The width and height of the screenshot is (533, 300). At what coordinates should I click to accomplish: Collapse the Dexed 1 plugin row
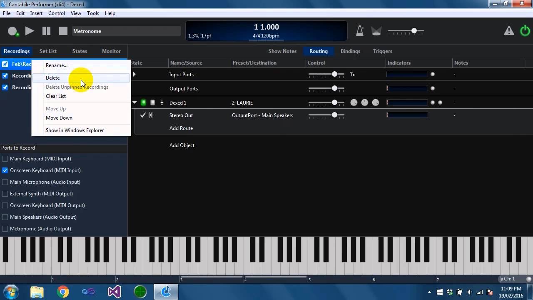tap(134, 102)
